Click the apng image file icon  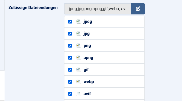pyautogui.click(x=78, y=58)
